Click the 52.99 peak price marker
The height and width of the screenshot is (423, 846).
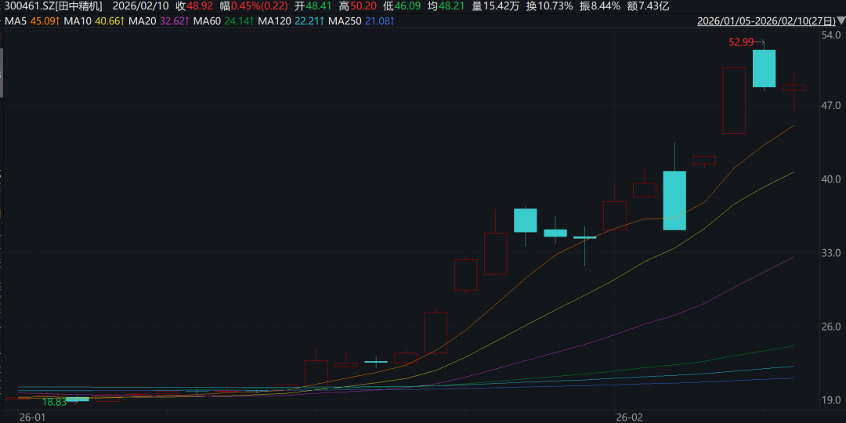coord(741,42)
